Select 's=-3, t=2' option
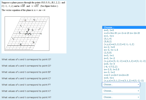This screenshot has height=100, width=146. 124,72
